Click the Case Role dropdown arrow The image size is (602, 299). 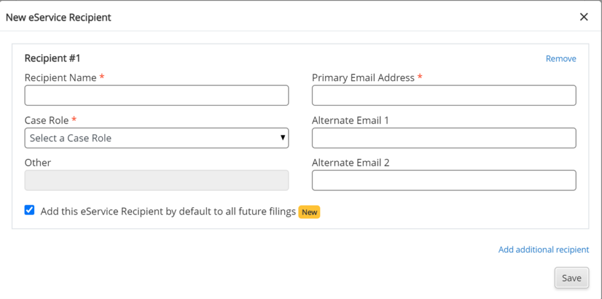tap(283, 138)
